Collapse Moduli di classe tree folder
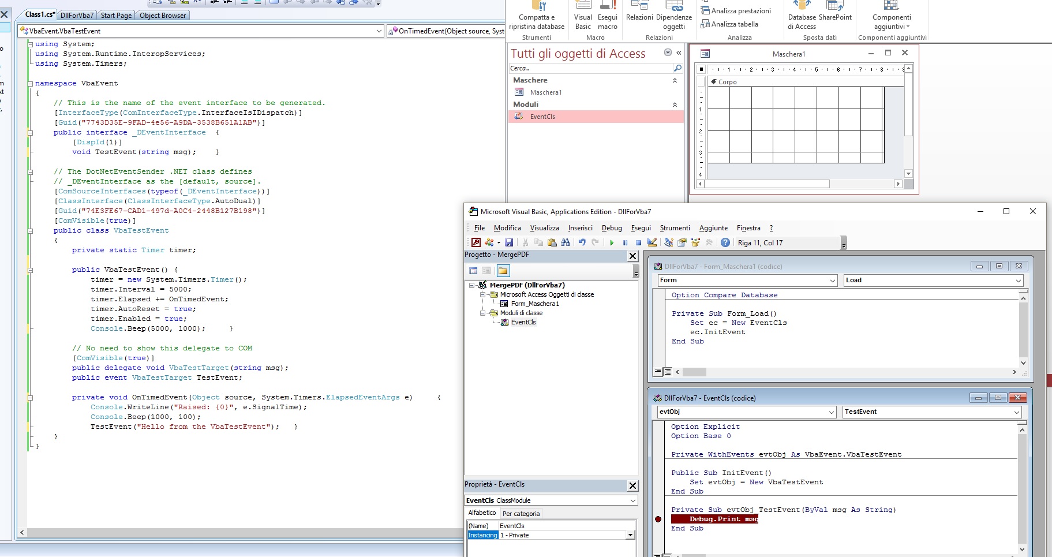Image resolution: width=1052 pixels, height=557 pixels. tap(483, 313)
